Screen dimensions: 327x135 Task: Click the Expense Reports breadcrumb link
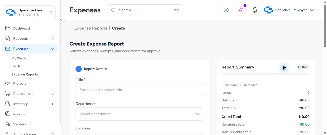click(x=91, y=28)
